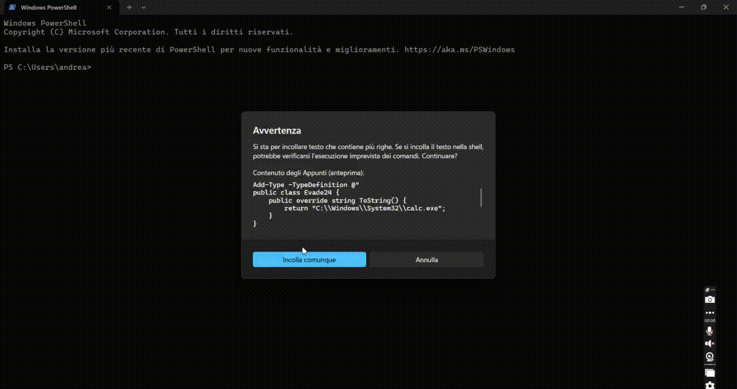The width and height of the screenshot is (737, 389).
Task: Click the PowerShell icon on the tab
Action: [x=13, y=7]
